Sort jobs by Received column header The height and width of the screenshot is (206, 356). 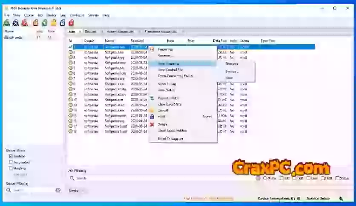click(x=138, y=41)
